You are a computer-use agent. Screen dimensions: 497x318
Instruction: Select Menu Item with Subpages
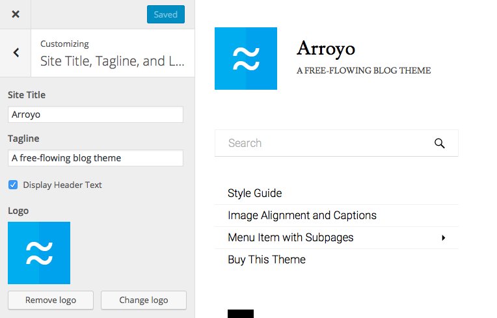click(291, 237)
